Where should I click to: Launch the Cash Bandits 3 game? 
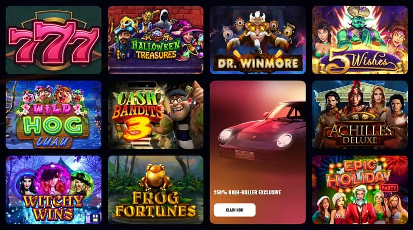pos(156,114)
